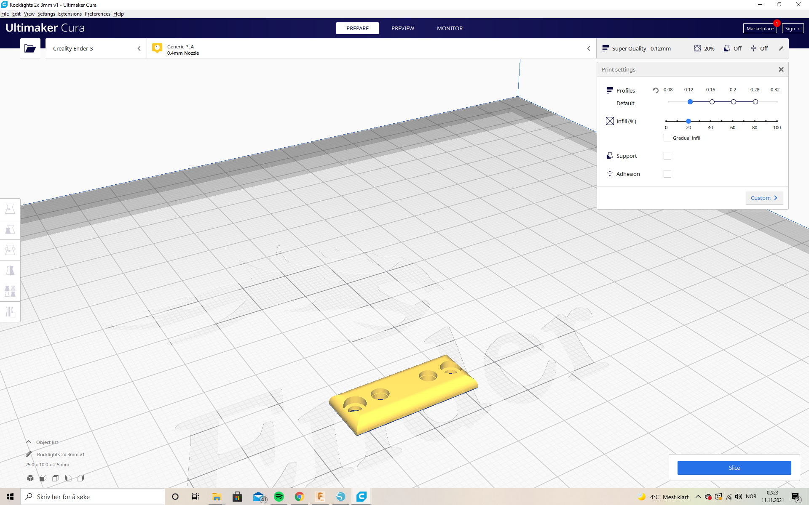Set infill slider to 60 percent mark
Viewport: 809px width, 505px height.
[x=733, y=121]
